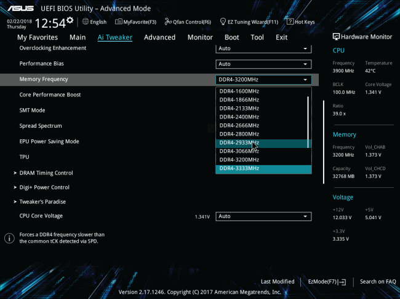The width and height of the screenshot is (400, 299).
Task: Select DDR4-3333MHz in the list
Action: tap(263, 169)
